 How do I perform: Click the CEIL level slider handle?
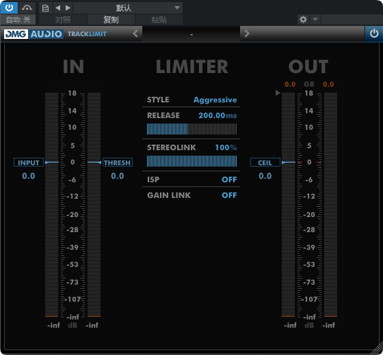289,162
